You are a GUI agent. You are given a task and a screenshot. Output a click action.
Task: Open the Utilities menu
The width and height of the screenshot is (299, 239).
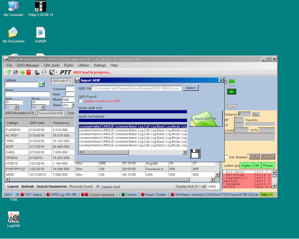click(83, 65)
